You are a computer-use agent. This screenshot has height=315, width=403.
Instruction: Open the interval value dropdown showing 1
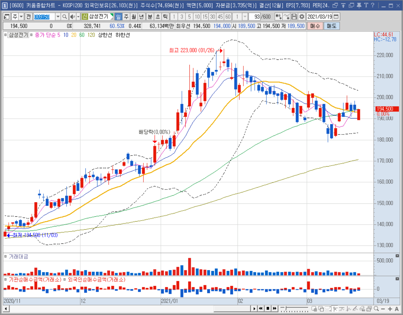(x=245, y=16)
